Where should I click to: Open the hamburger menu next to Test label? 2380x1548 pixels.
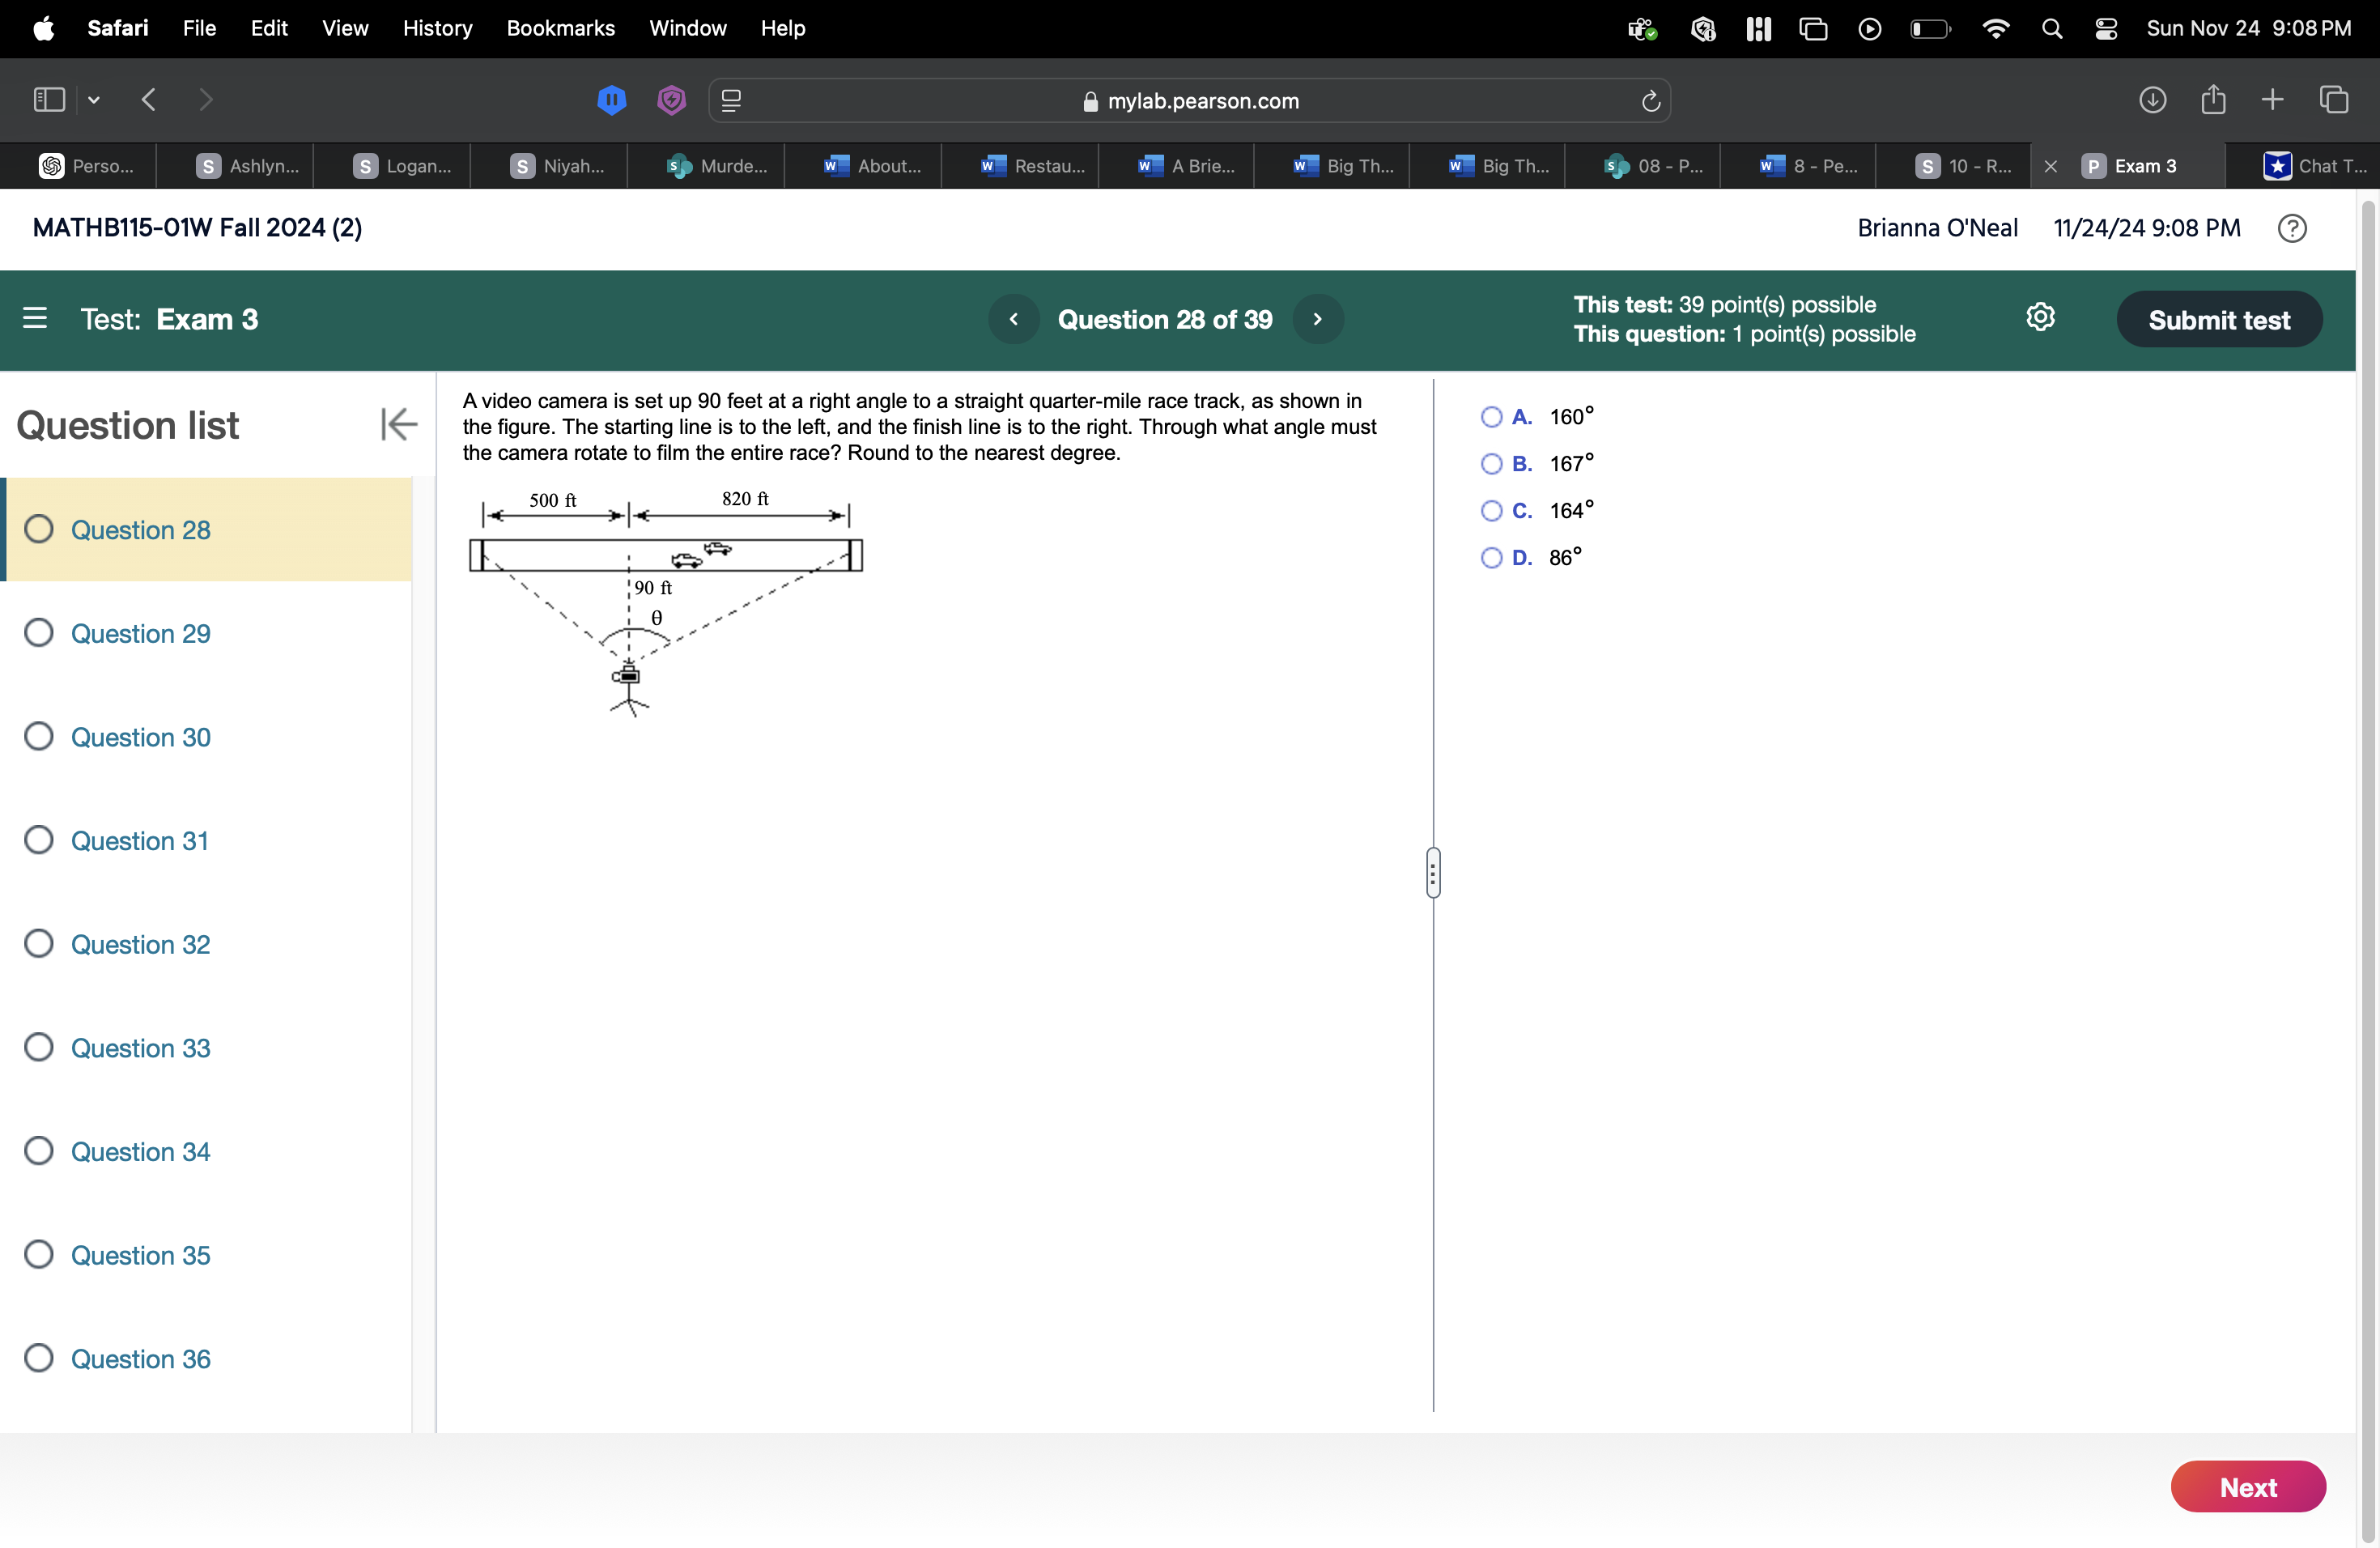[x=36, y=319]
